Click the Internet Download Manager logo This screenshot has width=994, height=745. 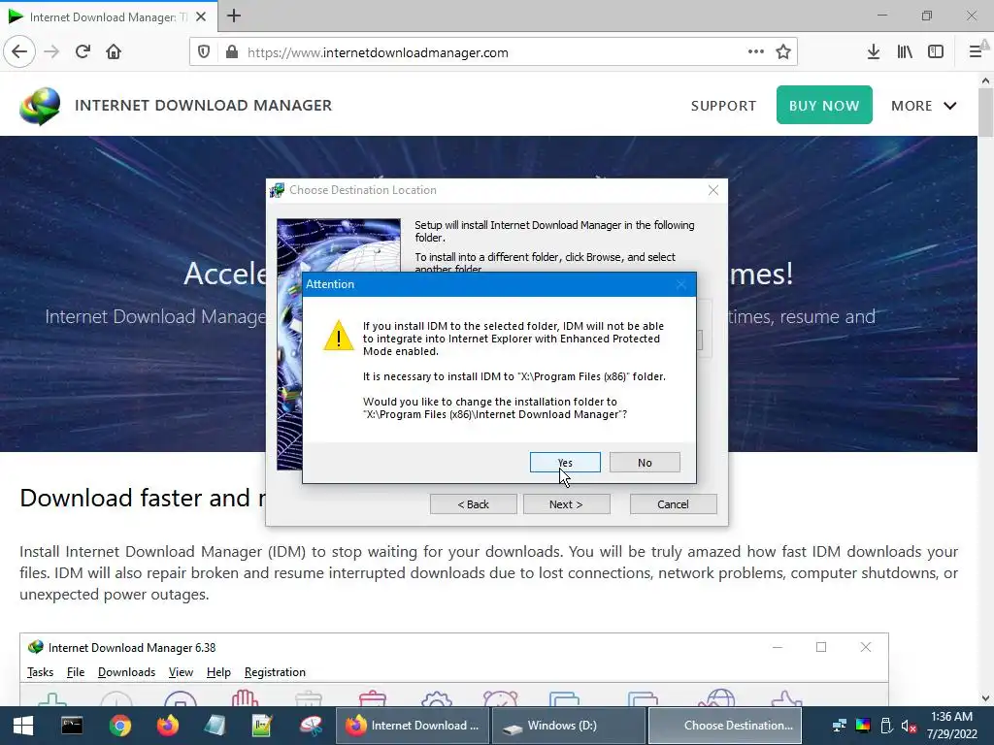(x=40, y=105)
